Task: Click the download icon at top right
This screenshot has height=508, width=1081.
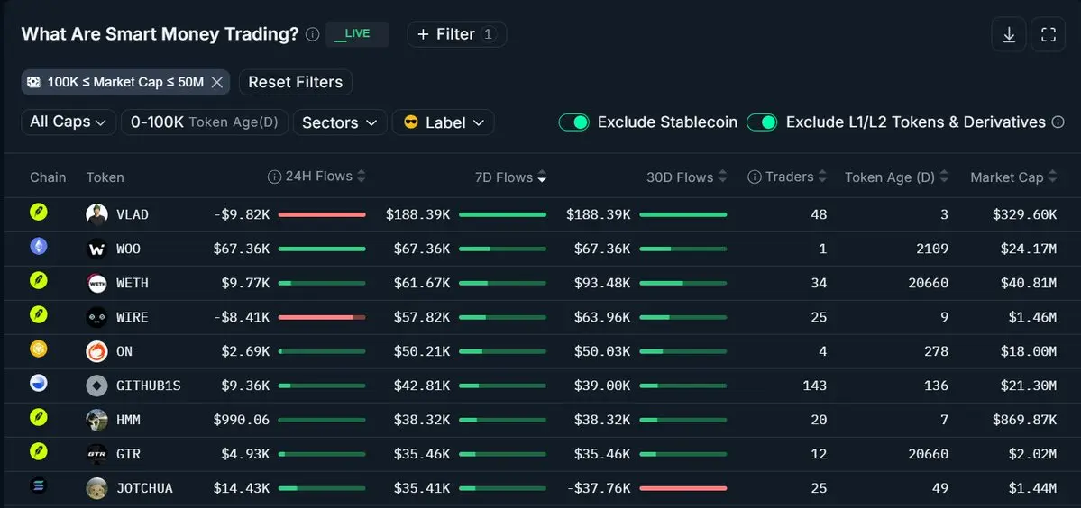Action: coord(1009,34)
